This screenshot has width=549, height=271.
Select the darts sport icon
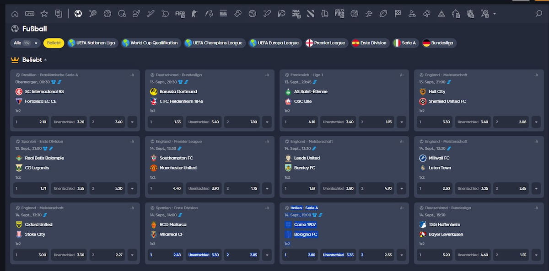[354, 14]
